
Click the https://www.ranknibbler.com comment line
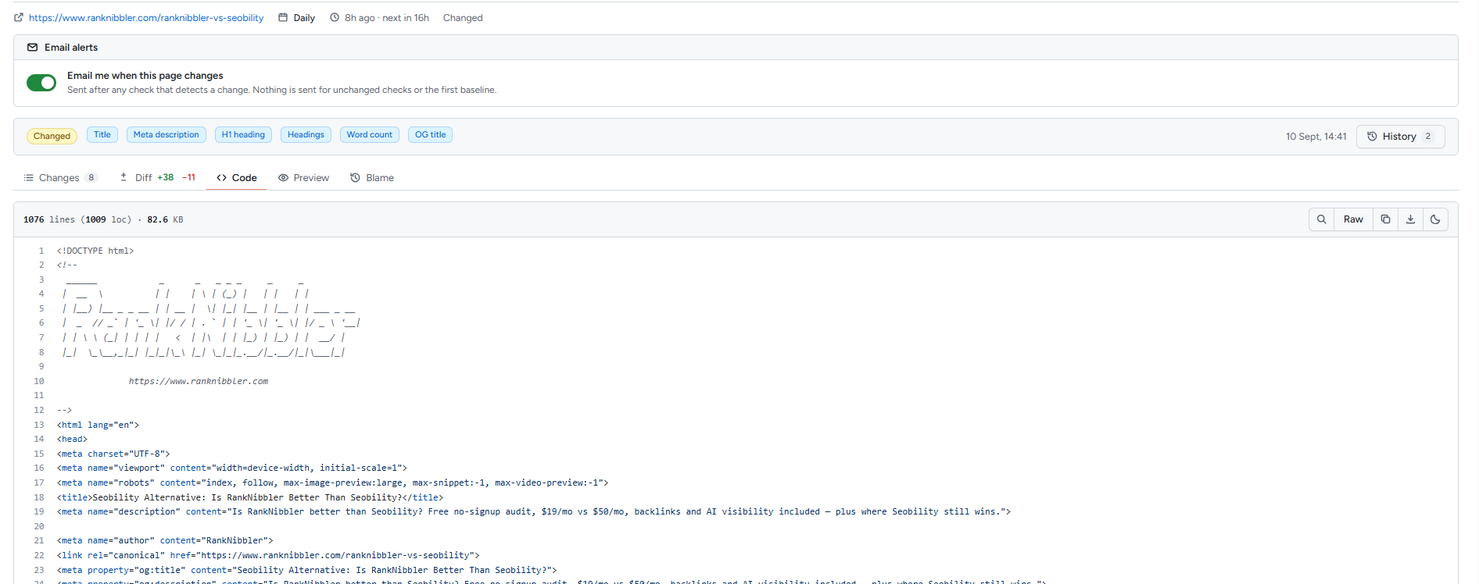click(x=199, y=382)
